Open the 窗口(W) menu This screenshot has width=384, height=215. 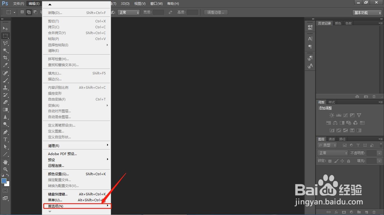[x=157, y=4]
